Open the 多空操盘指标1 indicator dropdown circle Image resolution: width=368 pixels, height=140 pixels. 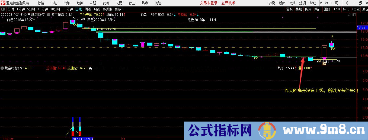(49, 15)
